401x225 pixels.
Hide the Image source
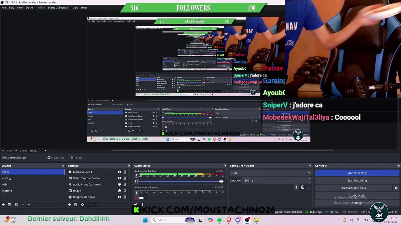point(119,191)
